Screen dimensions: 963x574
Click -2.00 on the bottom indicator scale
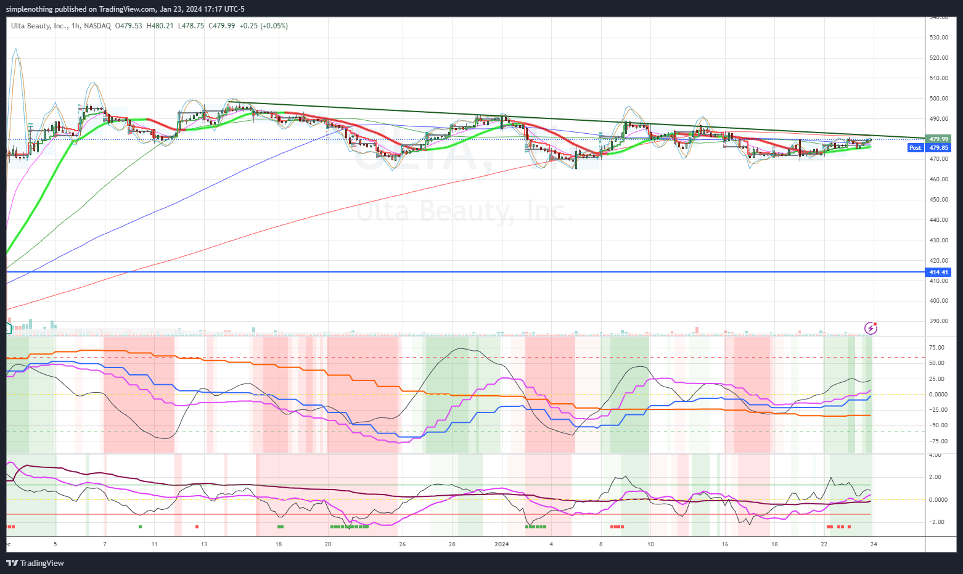point(936,522)
